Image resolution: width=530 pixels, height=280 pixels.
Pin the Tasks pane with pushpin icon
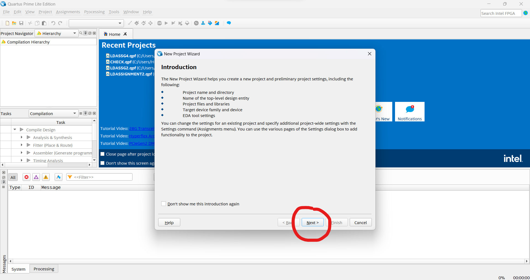pos(85,113)
